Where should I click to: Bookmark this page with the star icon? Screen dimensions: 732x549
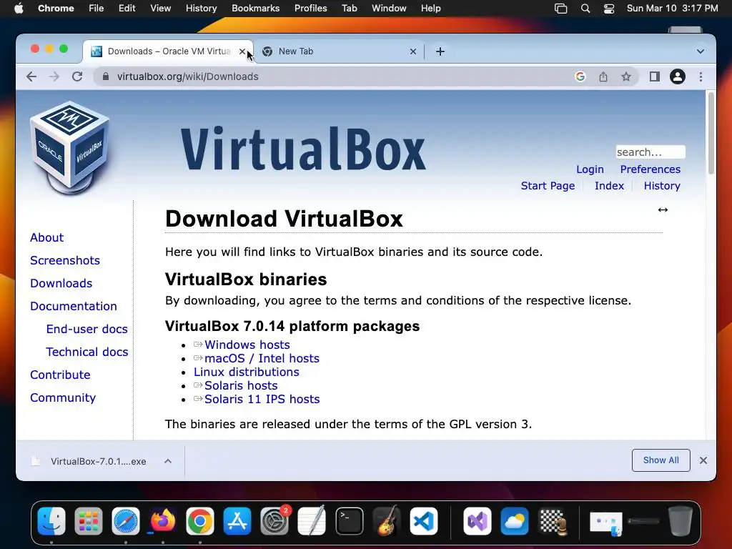pos(626,76)
